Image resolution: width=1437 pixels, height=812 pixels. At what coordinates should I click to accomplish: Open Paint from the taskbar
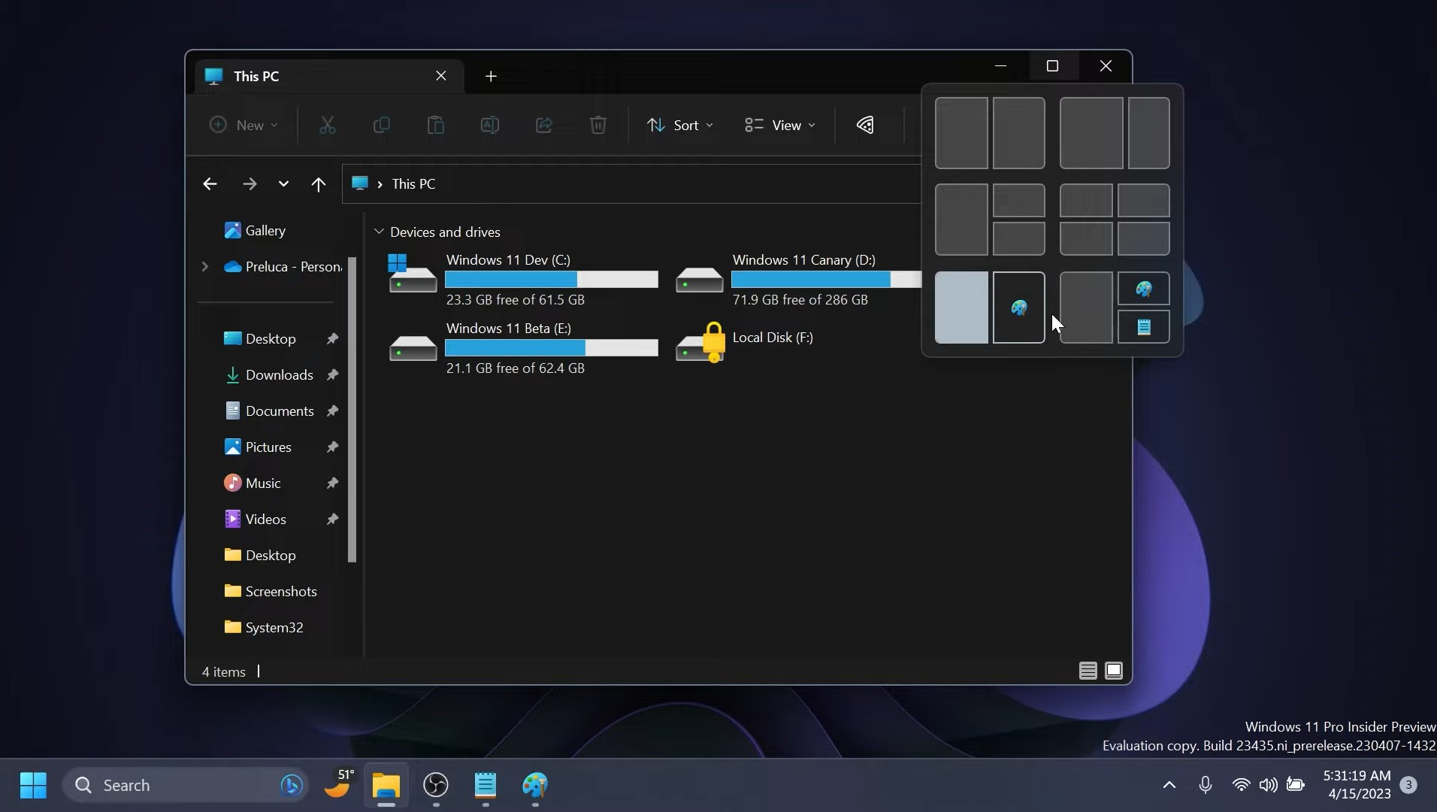point(535,786)
